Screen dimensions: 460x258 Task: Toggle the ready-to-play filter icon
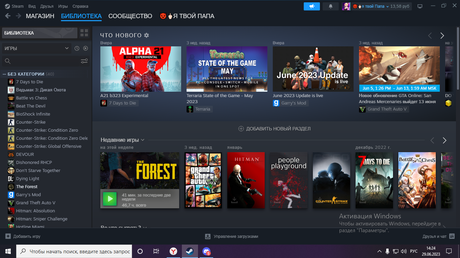pos(86,48)
